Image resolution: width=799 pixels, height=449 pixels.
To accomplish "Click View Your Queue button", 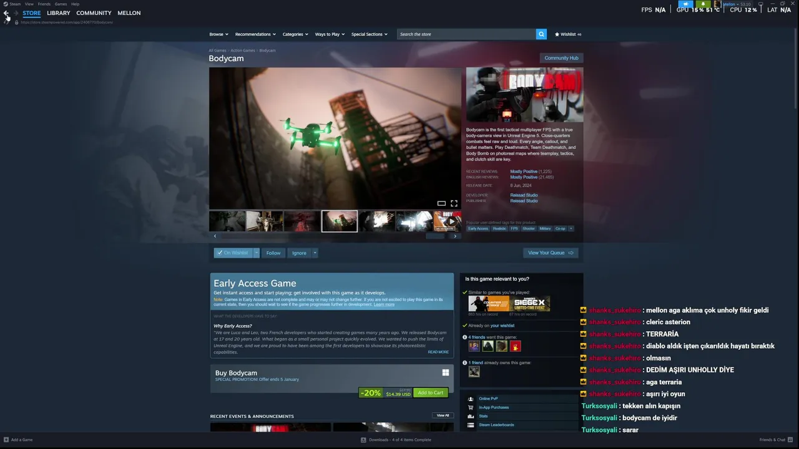I will tap(551, 253).
